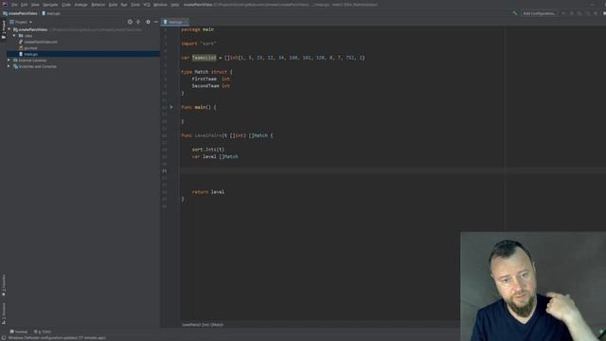Click the build hammer icon
This screenshot has width=606, height=341.
pyautogui.click(x=515, y=13)
